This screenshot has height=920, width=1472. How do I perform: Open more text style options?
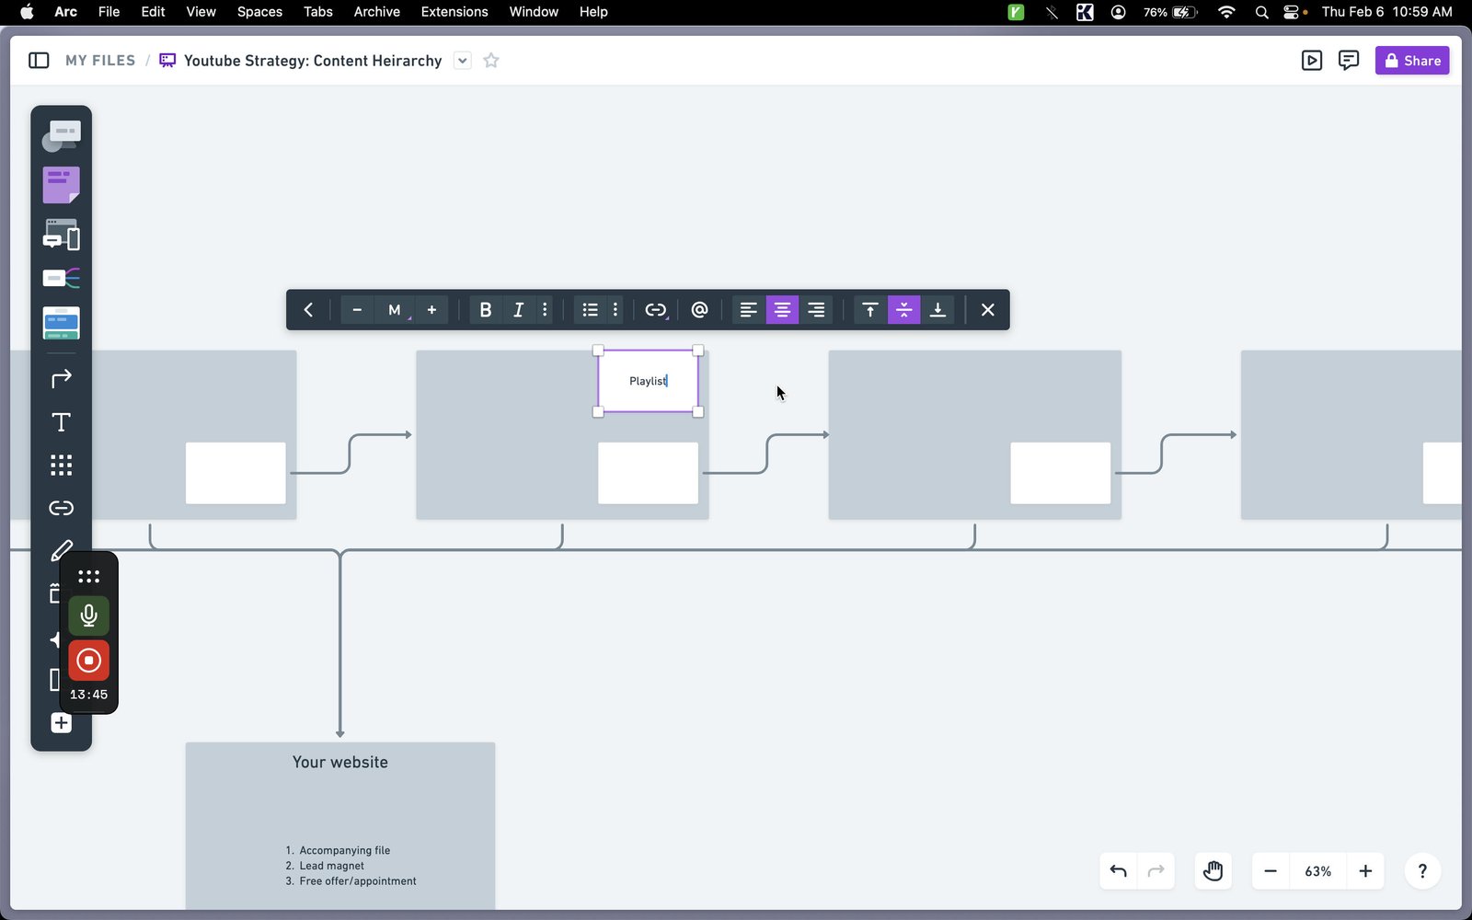point(545,310)
